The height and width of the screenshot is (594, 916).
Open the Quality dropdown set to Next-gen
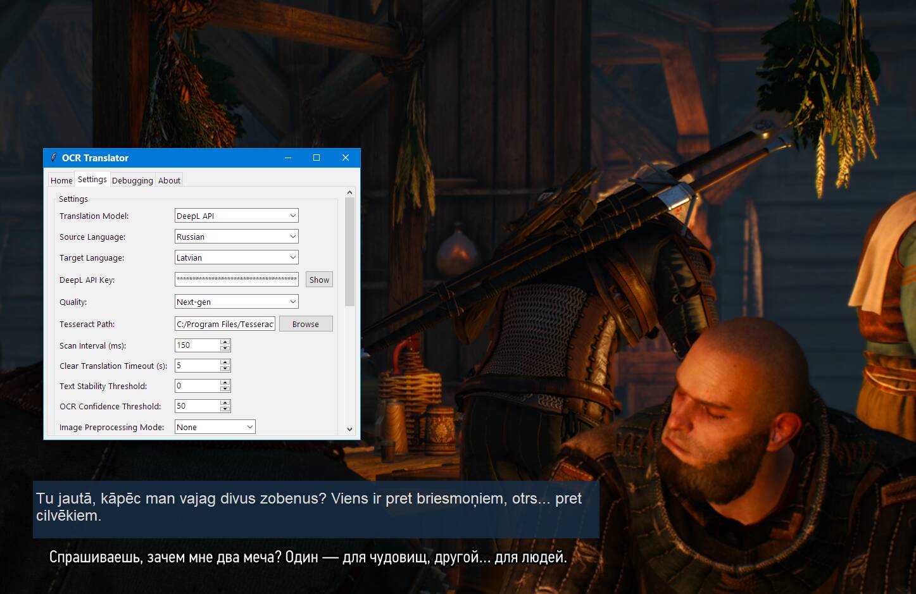(x=236, y=302)
